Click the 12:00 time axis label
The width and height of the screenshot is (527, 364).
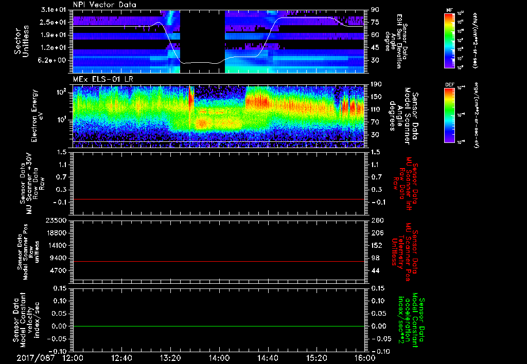(73, 358)
